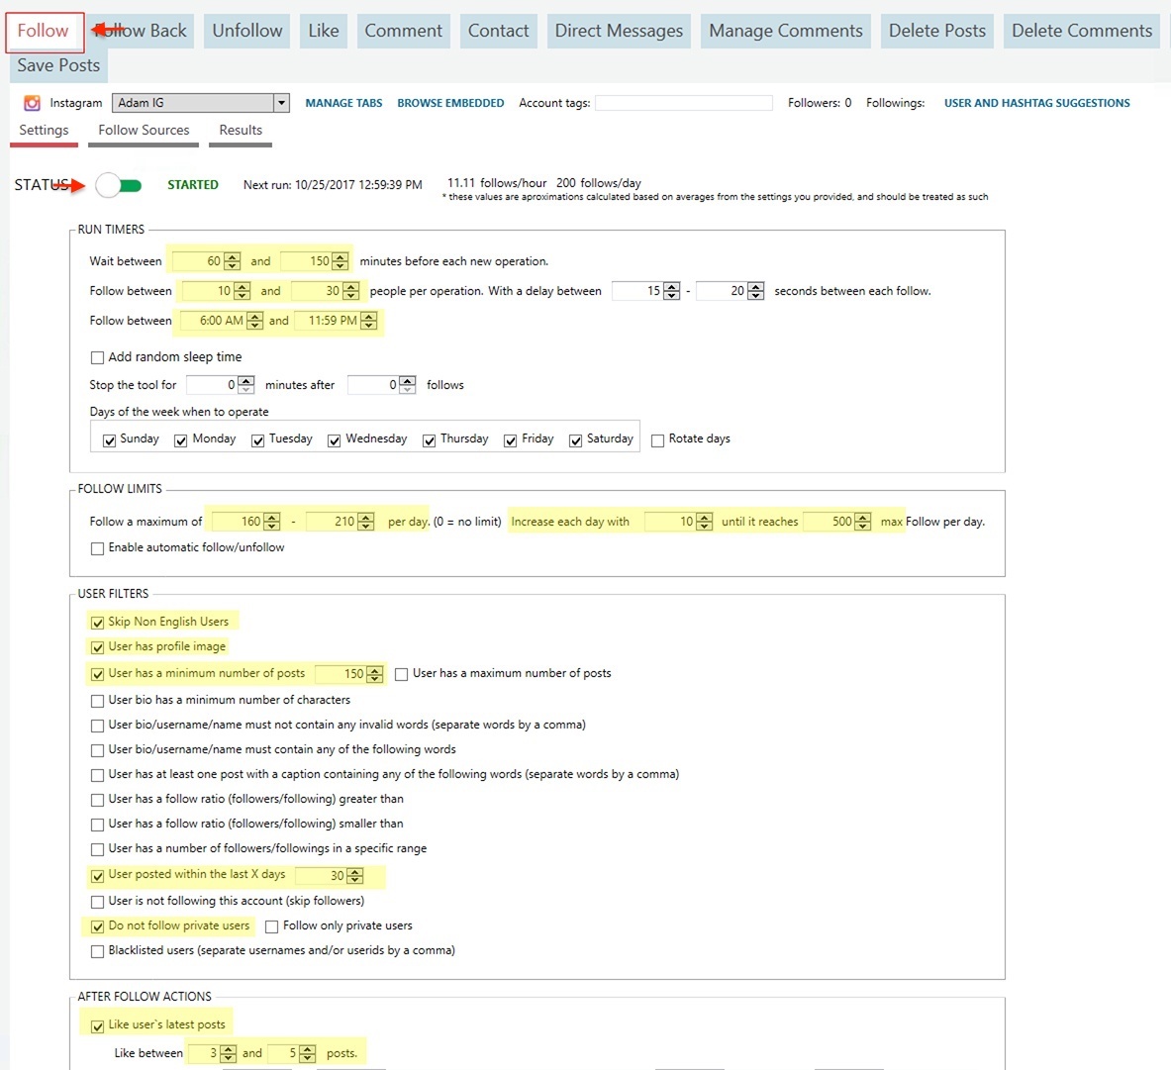
Task: Adjust the 500 max follow spinner arrows
Action: click(863, 522)
